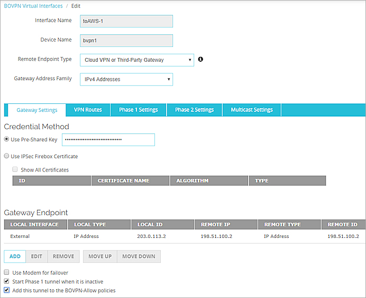Image resolution: width=366 pixels, height=298 pixels.
Task: Open the Remote Endpoint Type dropdown
Action: (136, 60)
